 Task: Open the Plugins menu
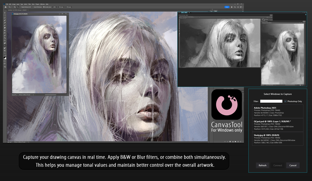37,4
